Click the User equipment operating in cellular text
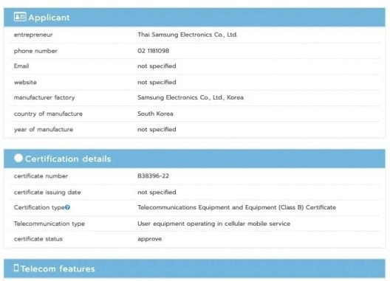The height and width of the screenshot is (281, 390). (214, 223)
